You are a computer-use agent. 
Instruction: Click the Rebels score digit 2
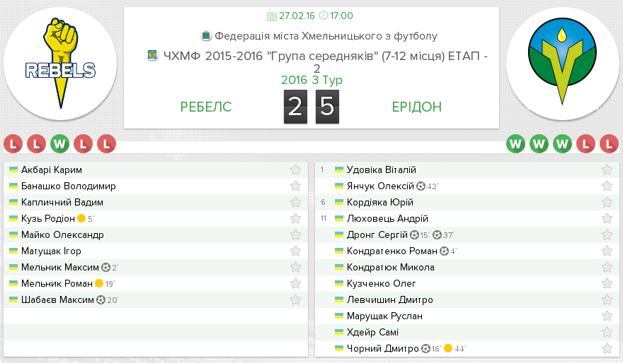[295, 107]
